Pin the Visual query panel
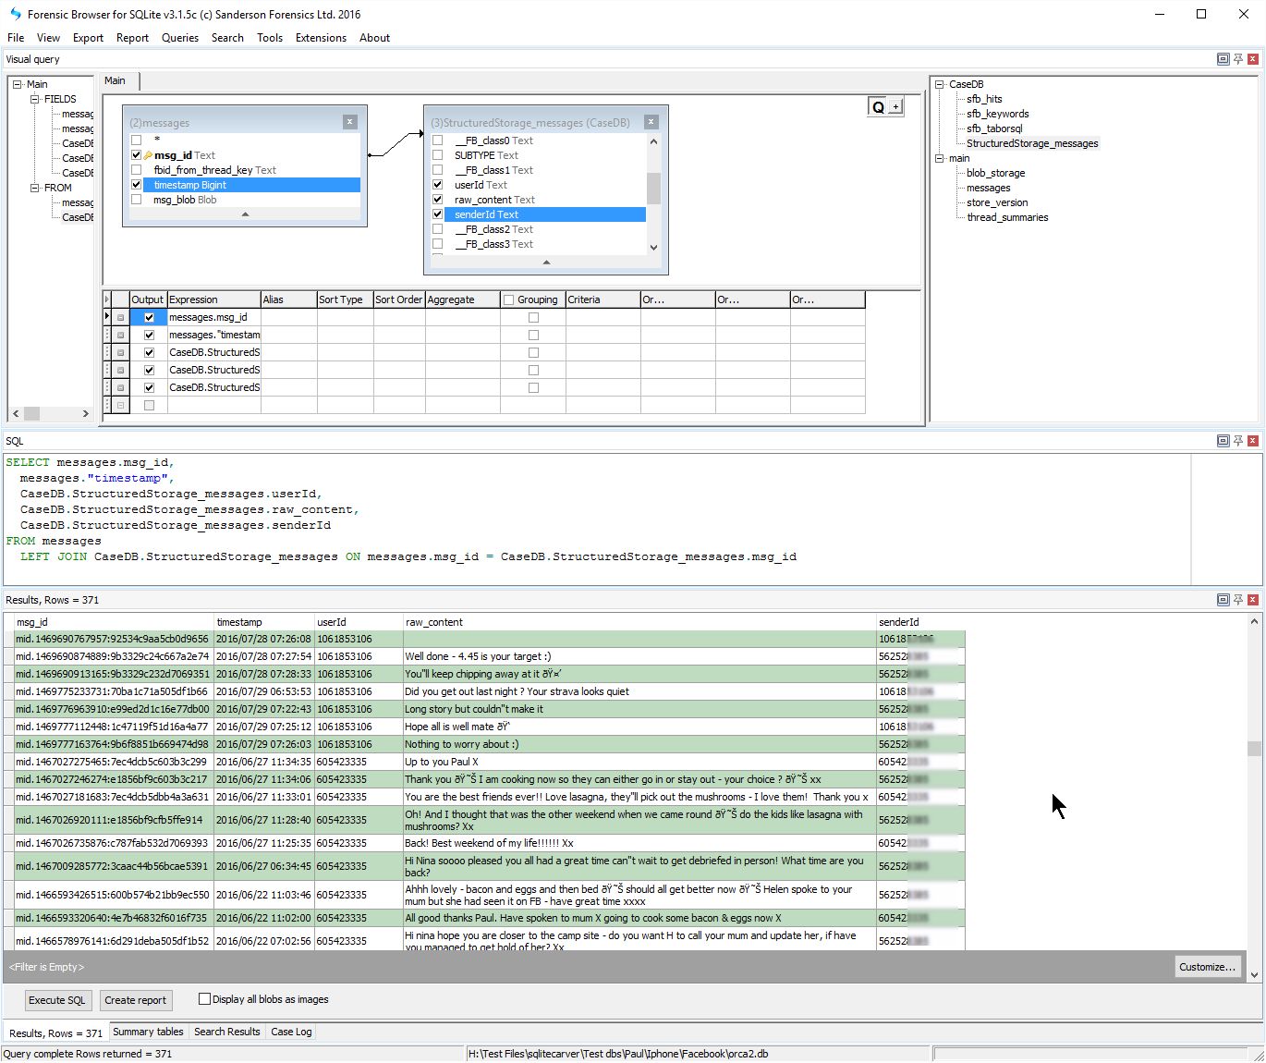1266x1063 pixels. 1238,59
